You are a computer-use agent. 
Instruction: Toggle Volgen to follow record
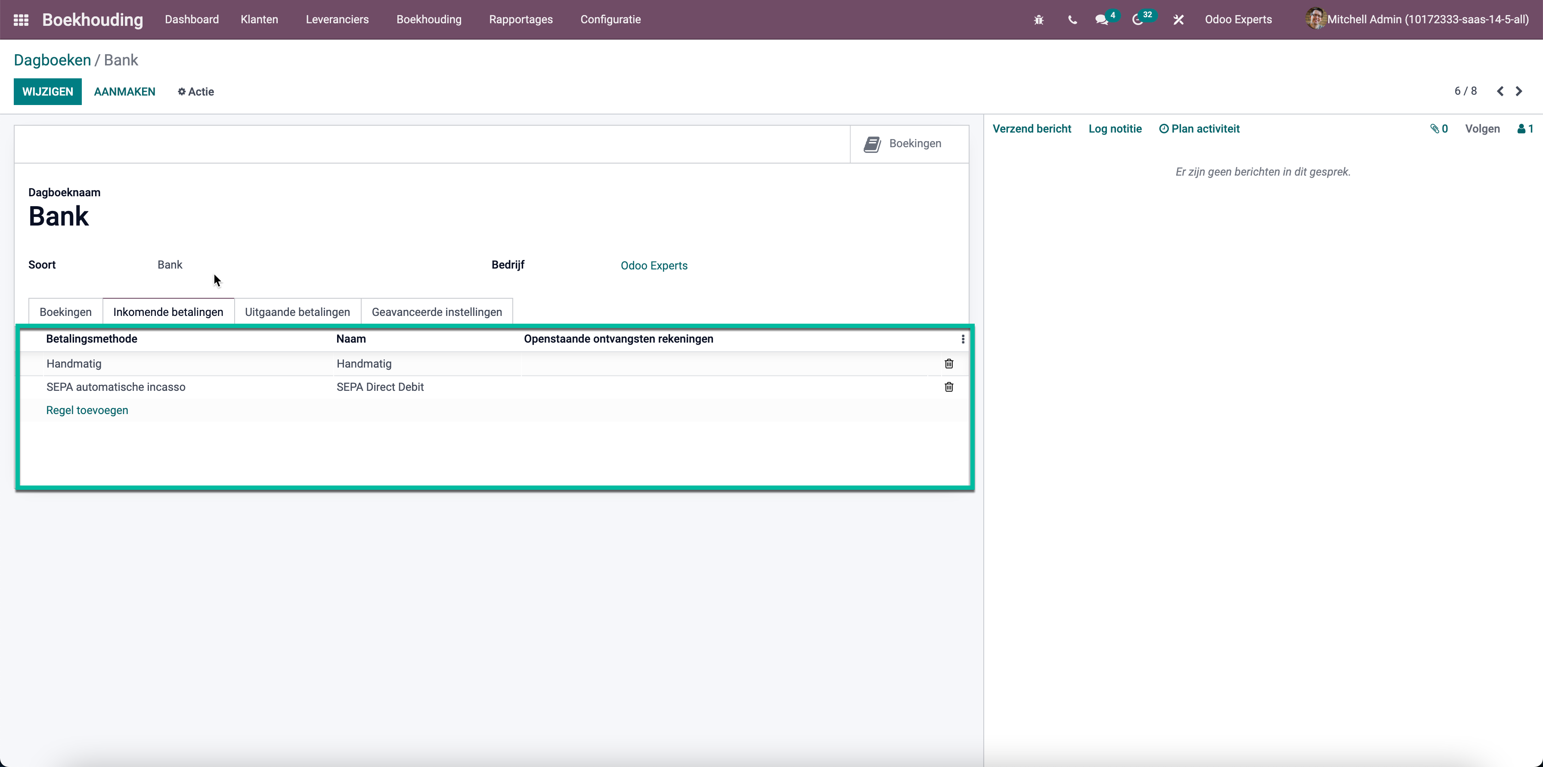[x=1482, y=129]
